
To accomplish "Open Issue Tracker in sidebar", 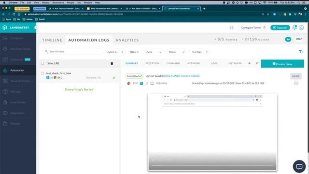I will pyautogui.click(x=18, y=102).
